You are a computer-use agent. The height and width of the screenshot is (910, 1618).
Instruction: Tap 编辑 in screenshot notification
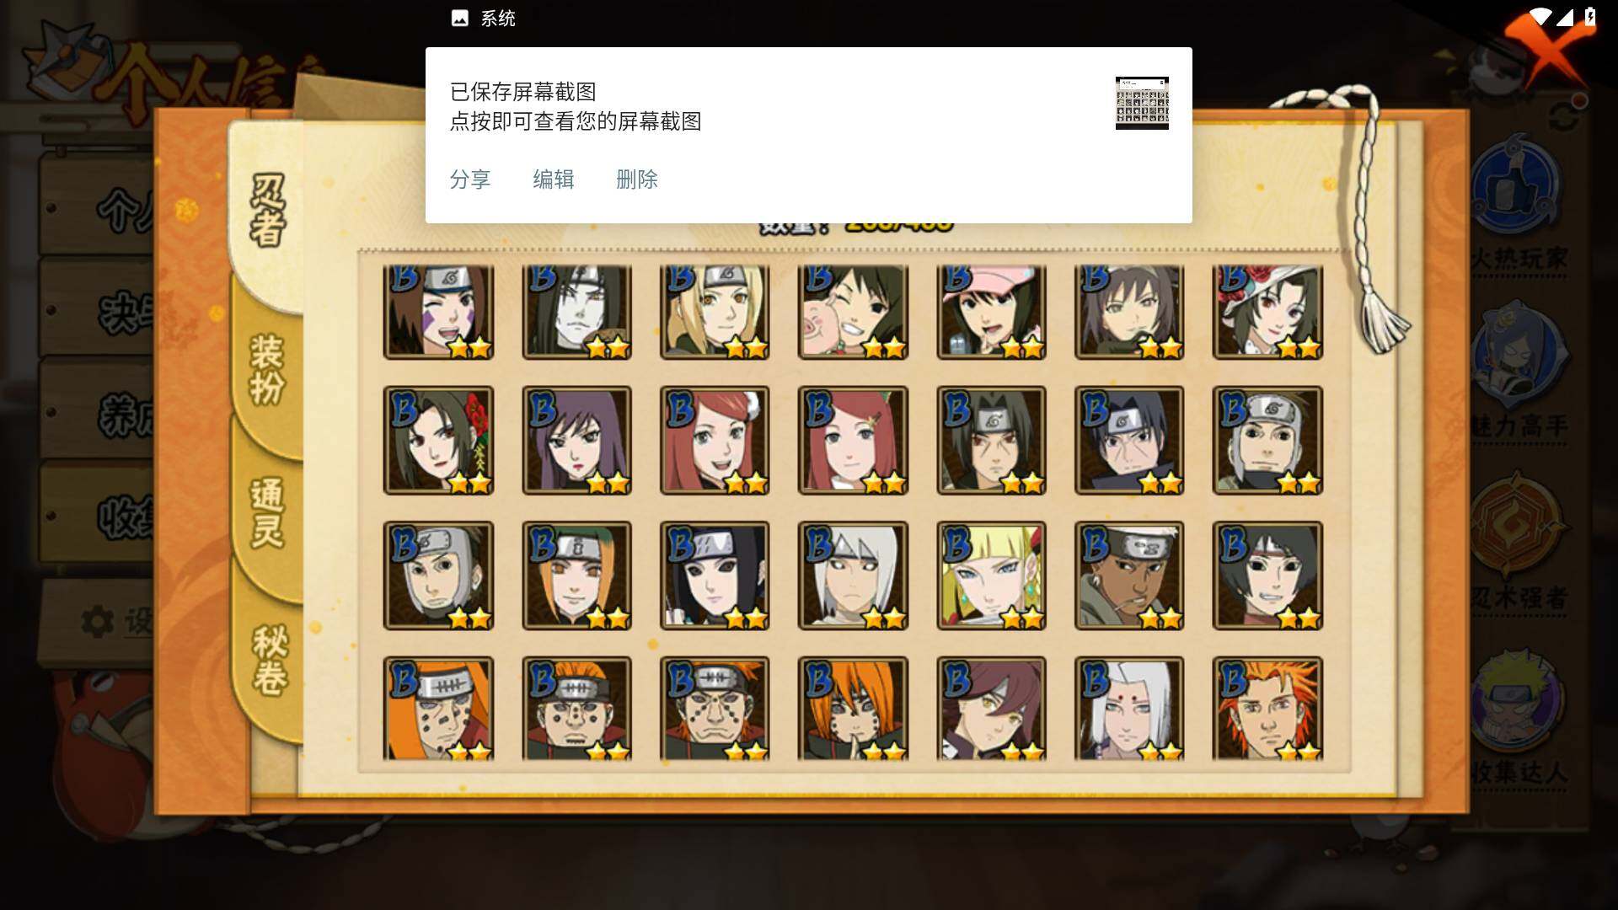(x=554, y=179)
